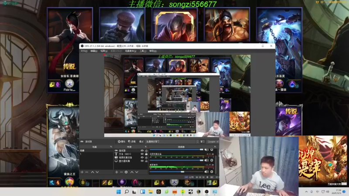
Task: Toggle visibility of the 游戏源 source
Action: coord(142,150)
